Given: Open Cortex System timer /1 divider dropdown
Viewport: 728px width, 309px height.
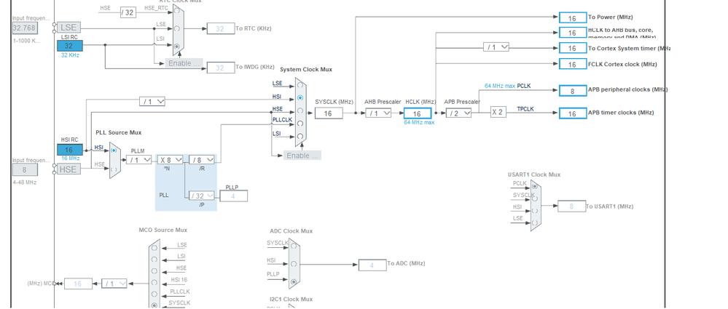Looking at the screenshot, I should (496, 47).
